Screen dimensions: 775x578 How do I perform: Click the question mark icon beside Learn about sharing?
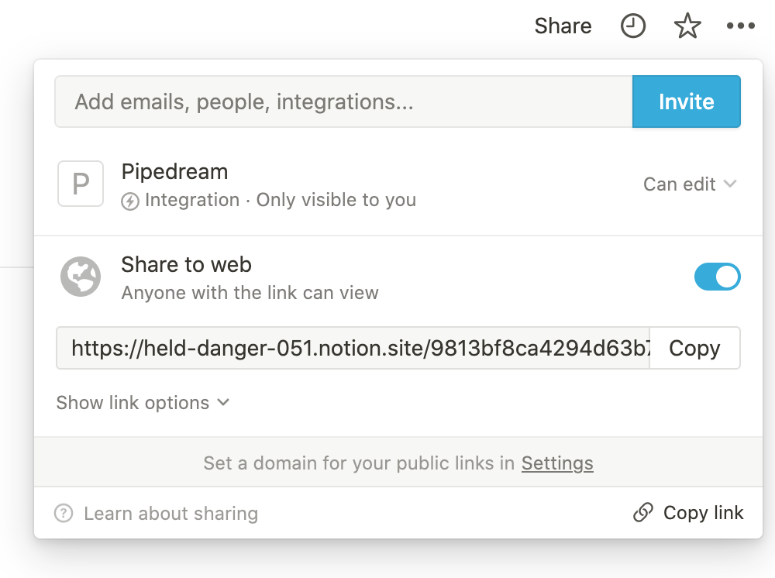[63, 513]
